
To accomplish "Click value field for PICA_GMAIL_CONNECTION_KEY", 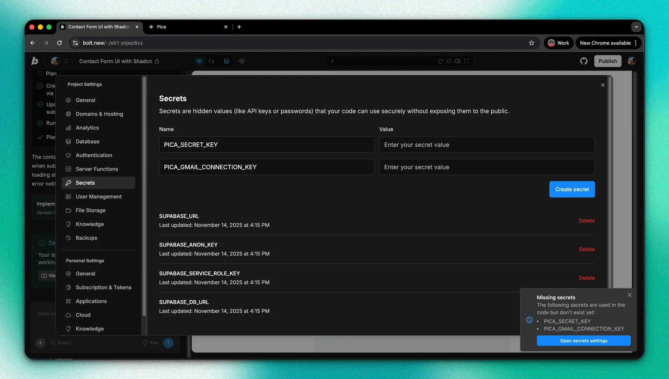I will coord(487,167).
